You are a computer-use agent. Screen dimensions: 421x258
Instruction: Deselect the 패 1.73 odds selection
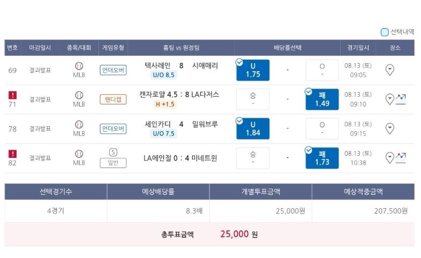click(x=322, y=158)
